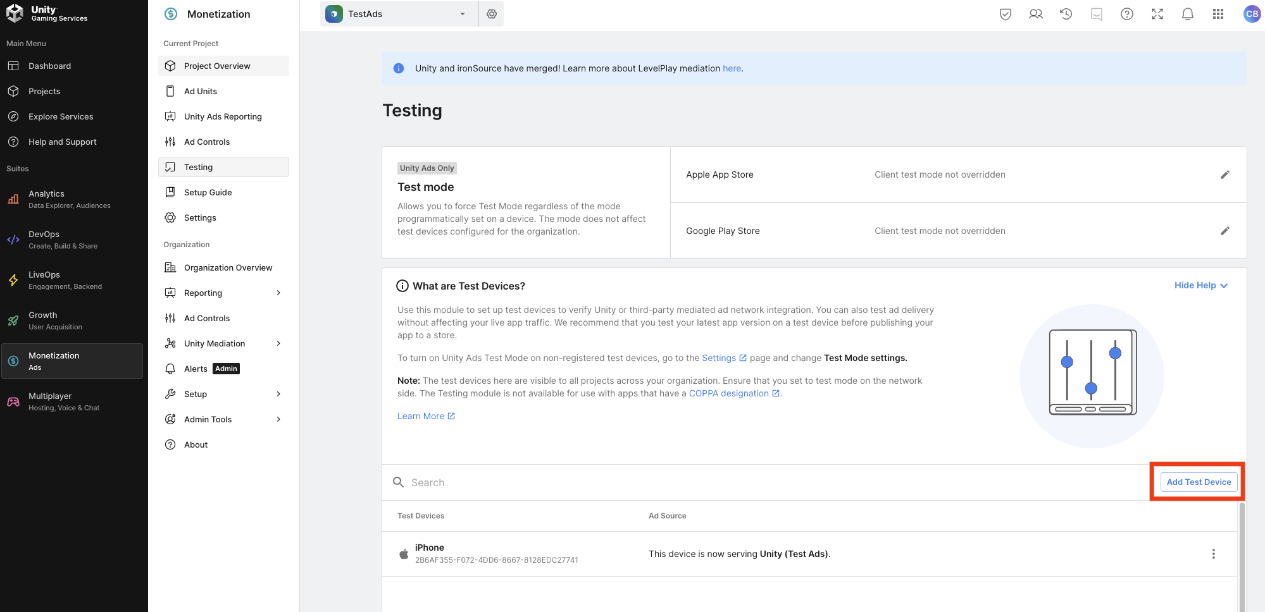Open Organization Overview

(x=223, y=267)
